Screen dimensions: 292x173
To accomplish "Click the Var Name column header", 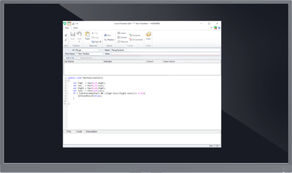I will click(84, 61).
